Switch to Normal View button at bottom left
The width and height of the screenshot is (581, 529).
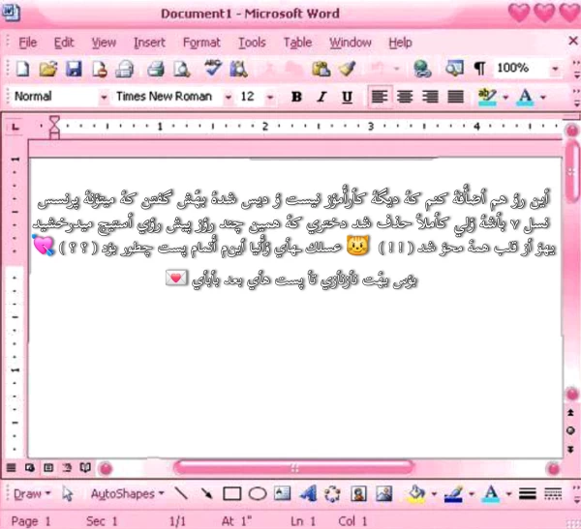11,467
